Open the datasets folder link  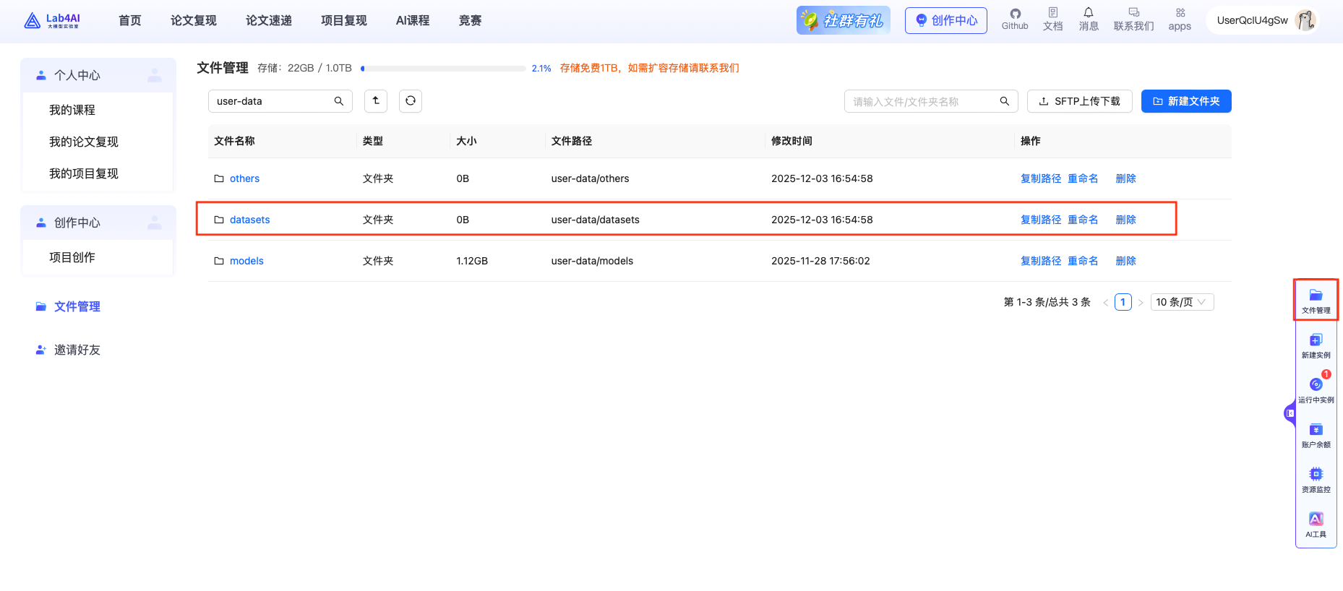click(x=249, y=220)
